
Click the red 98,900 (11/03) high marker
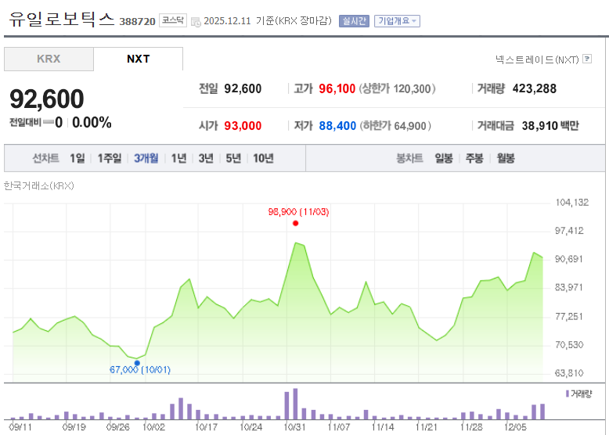click(296, 223)
